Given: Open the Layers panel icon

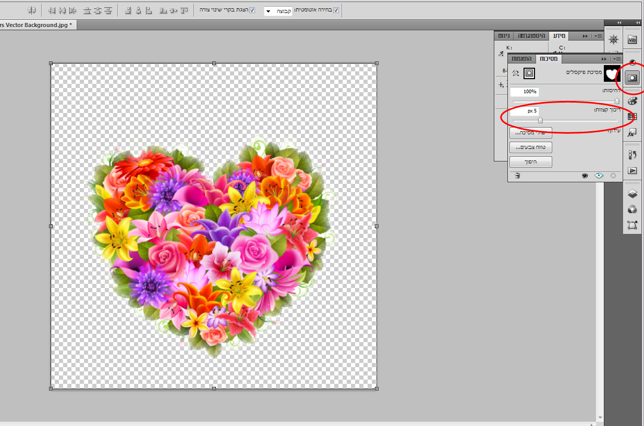Looking at the screenshot, I should coord(633,194).
